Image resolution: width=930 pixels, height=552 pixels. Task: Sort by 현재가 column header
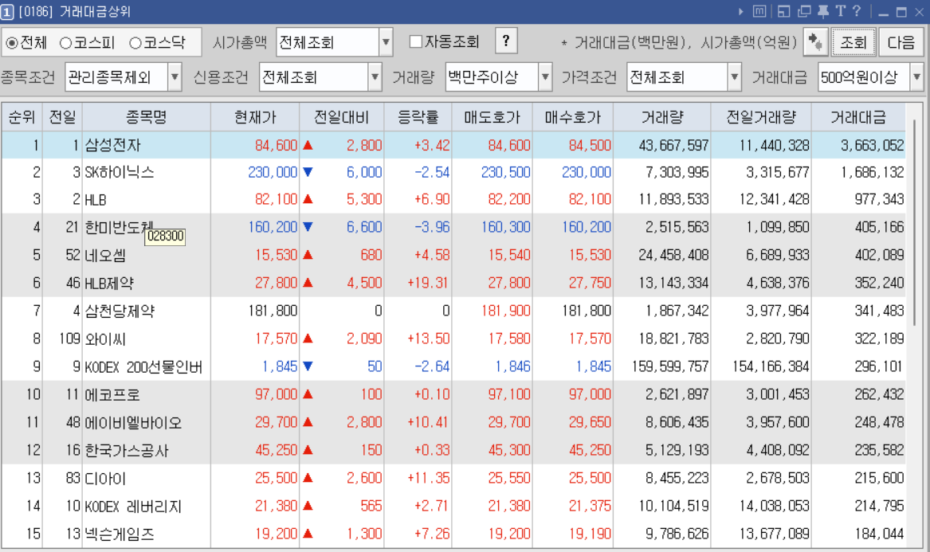255,117
